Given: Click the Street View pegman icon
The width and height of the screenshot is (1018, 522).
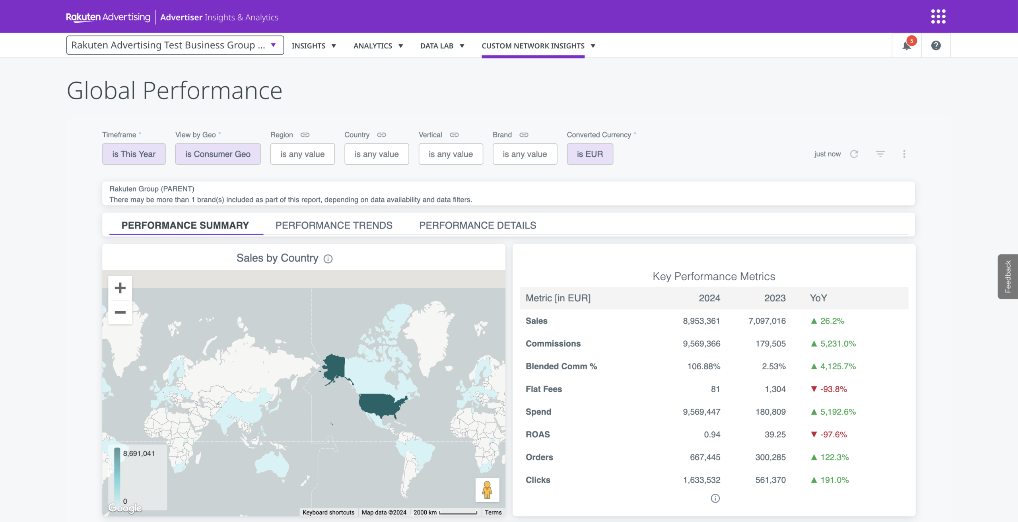Looking at the screenshot, I should (487, 490).
